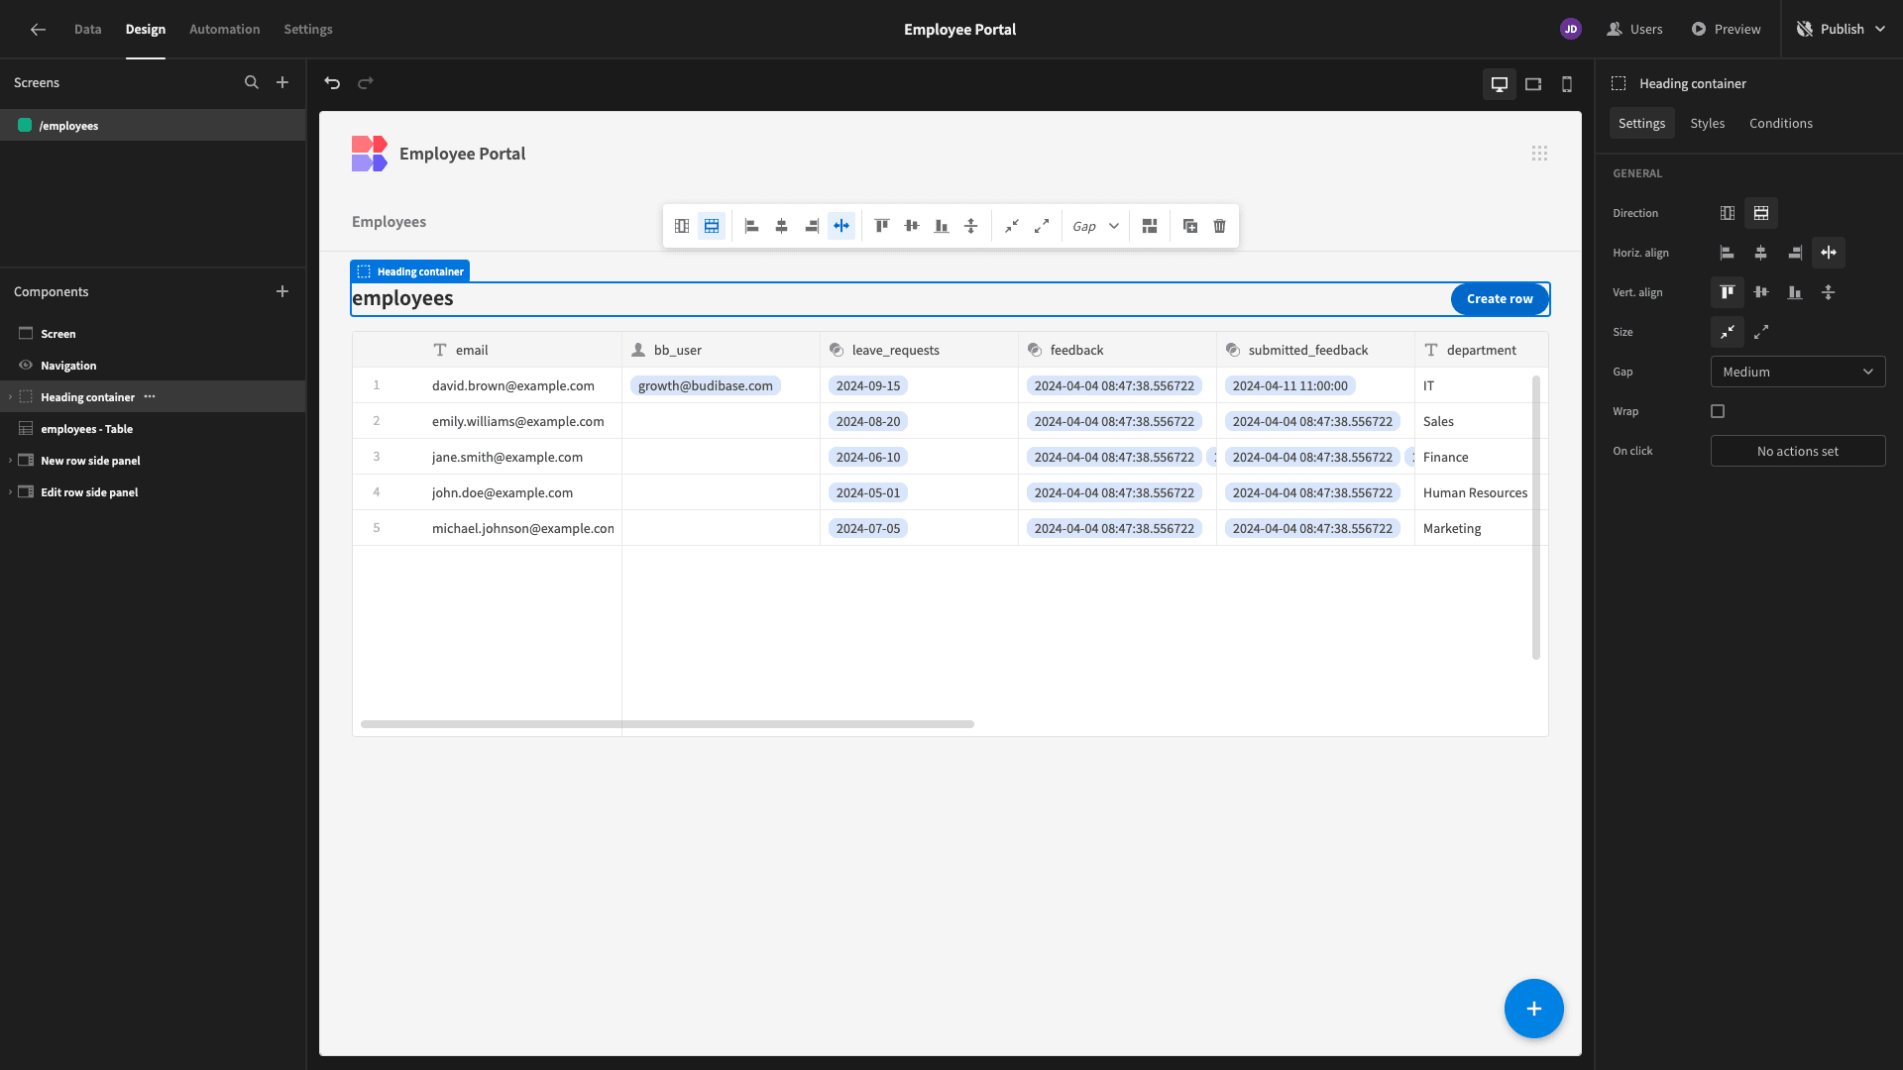The height and width of the screenshot is (1070, 1903).
Task: Redo the last change
Action: point(366,83)
